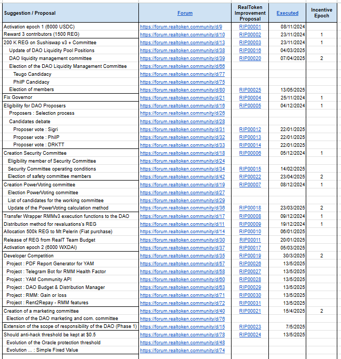Select cell 'Creation of a marketing committee'

(x=71, y=311)
